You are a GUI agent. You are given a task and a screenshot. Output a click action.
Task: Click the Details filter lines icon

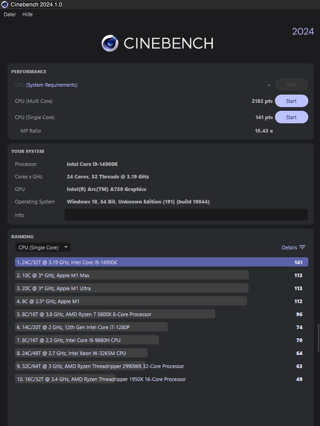click(302, 247)
